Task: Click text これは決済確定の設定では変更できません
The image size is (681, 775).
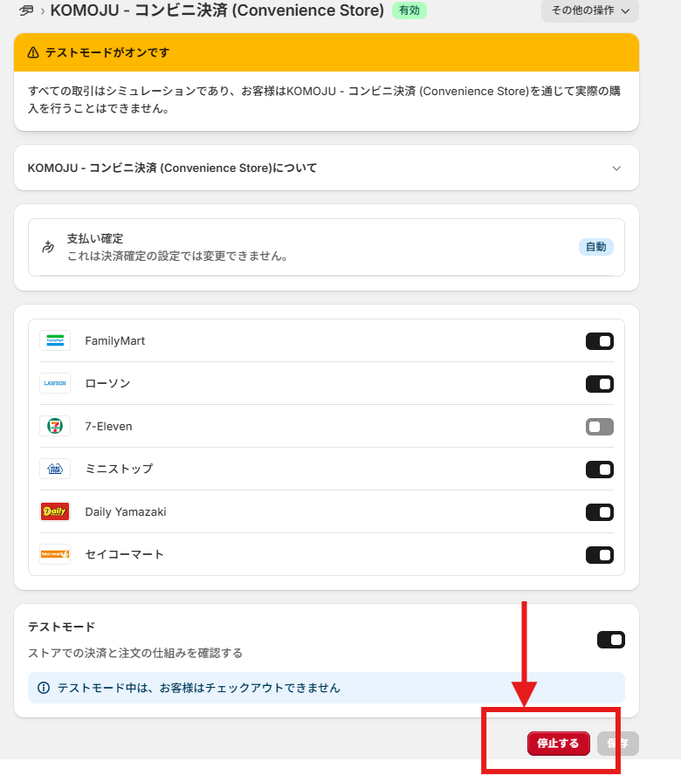Action: coord(178,256)
